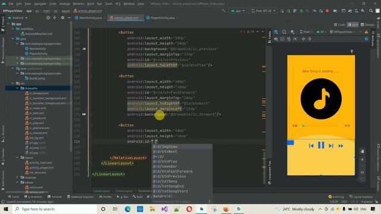381x214 pixels.
Task: Switch to Design view mode
Action: pyautogui.click(x=367, y=24)
